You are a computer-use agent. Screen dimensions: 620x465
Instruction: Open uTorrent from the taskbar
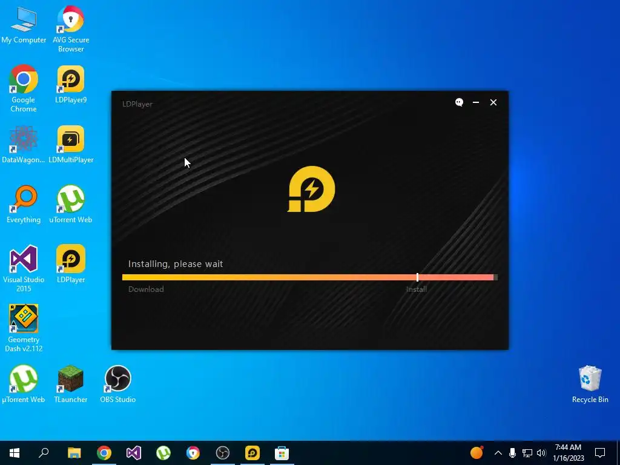click(x=163, y=453)
